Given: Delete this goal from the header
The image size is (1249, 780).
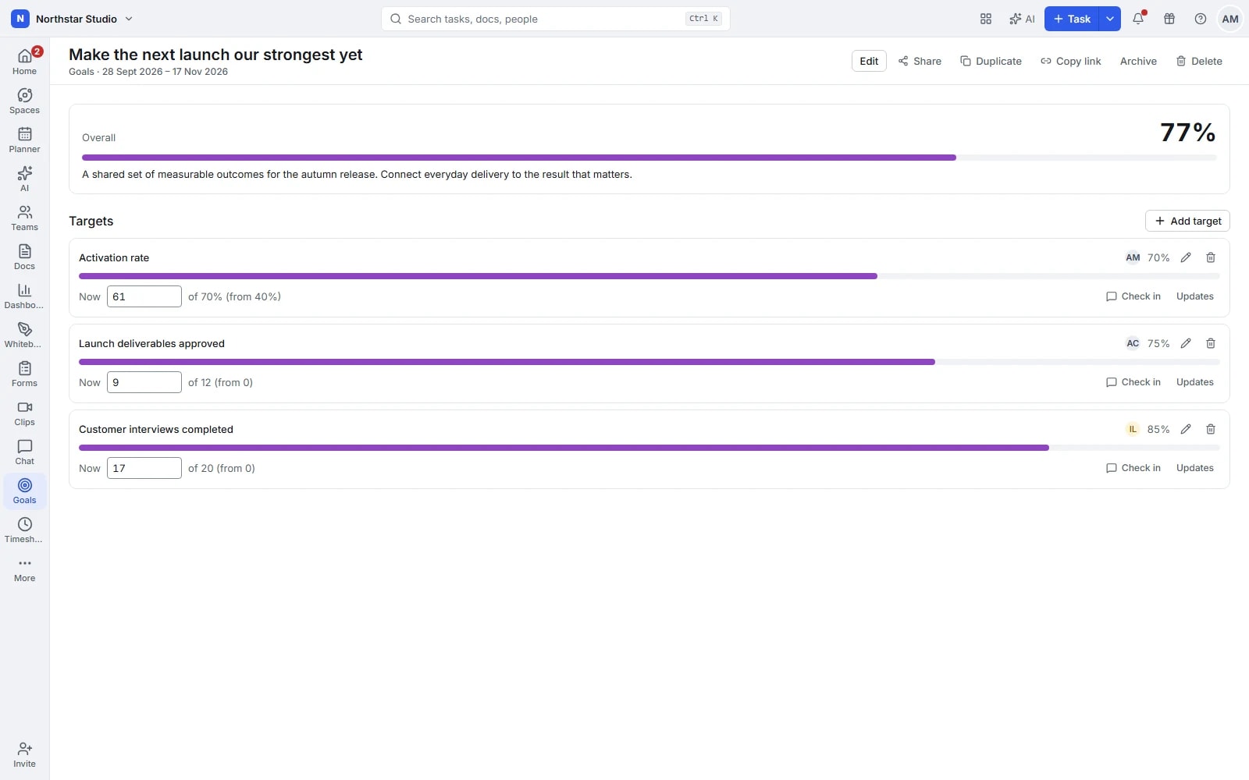Looking at the screenshot, I should tap(1199, 61).
